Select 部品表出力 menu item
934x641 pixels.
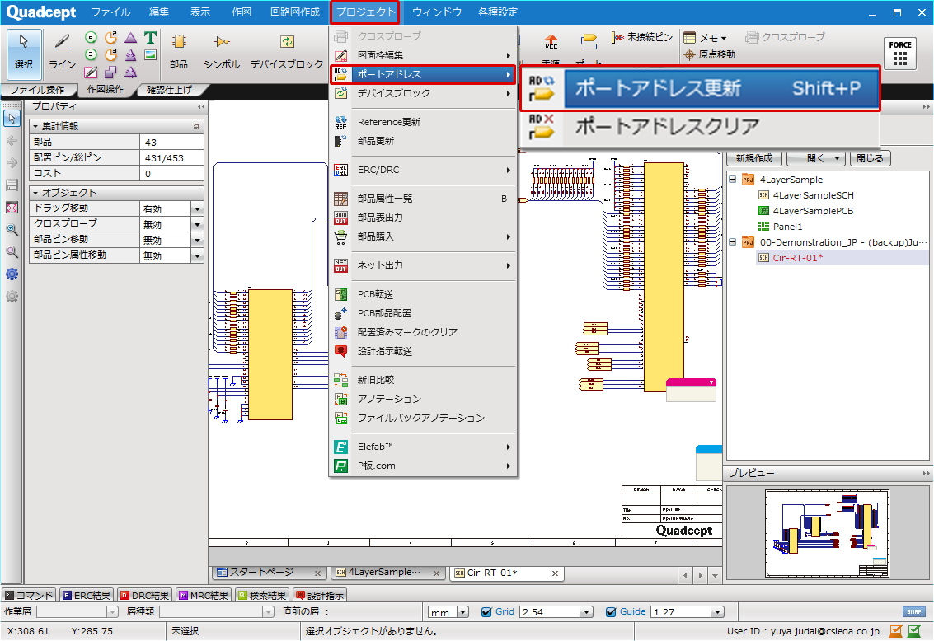coord(422,218)
